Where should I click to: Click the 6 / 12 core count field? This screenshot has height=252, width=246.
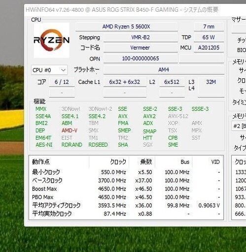pos(62,82)
